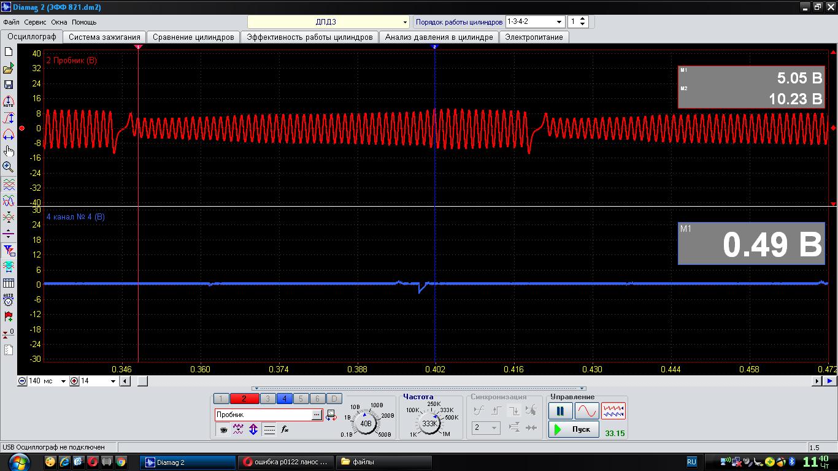Click the horizontal measurement marker icon
The image size is (838, 471).
pos(9,267)
